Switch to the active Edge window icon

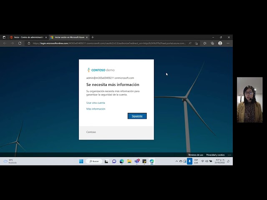pos(152,161)
